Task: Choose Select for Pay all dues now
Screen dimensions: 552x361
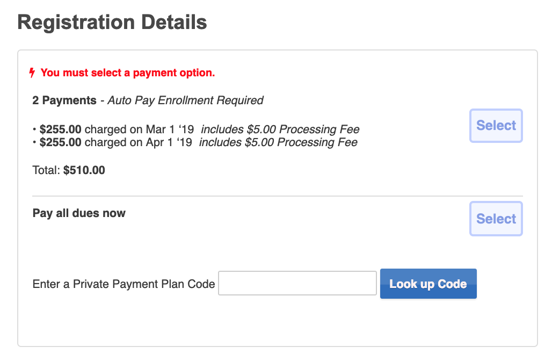Action: (496, 219)
